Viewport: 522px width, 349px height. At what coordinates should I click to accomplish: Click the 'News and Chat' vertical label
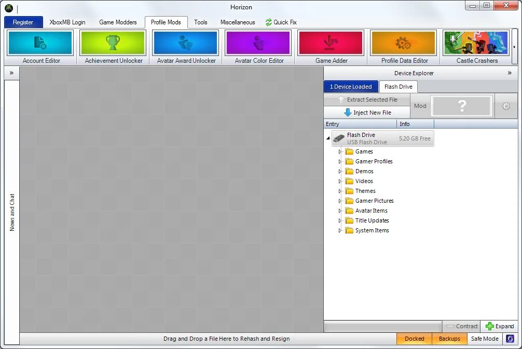pyautogui.click(x=12, y=212)
